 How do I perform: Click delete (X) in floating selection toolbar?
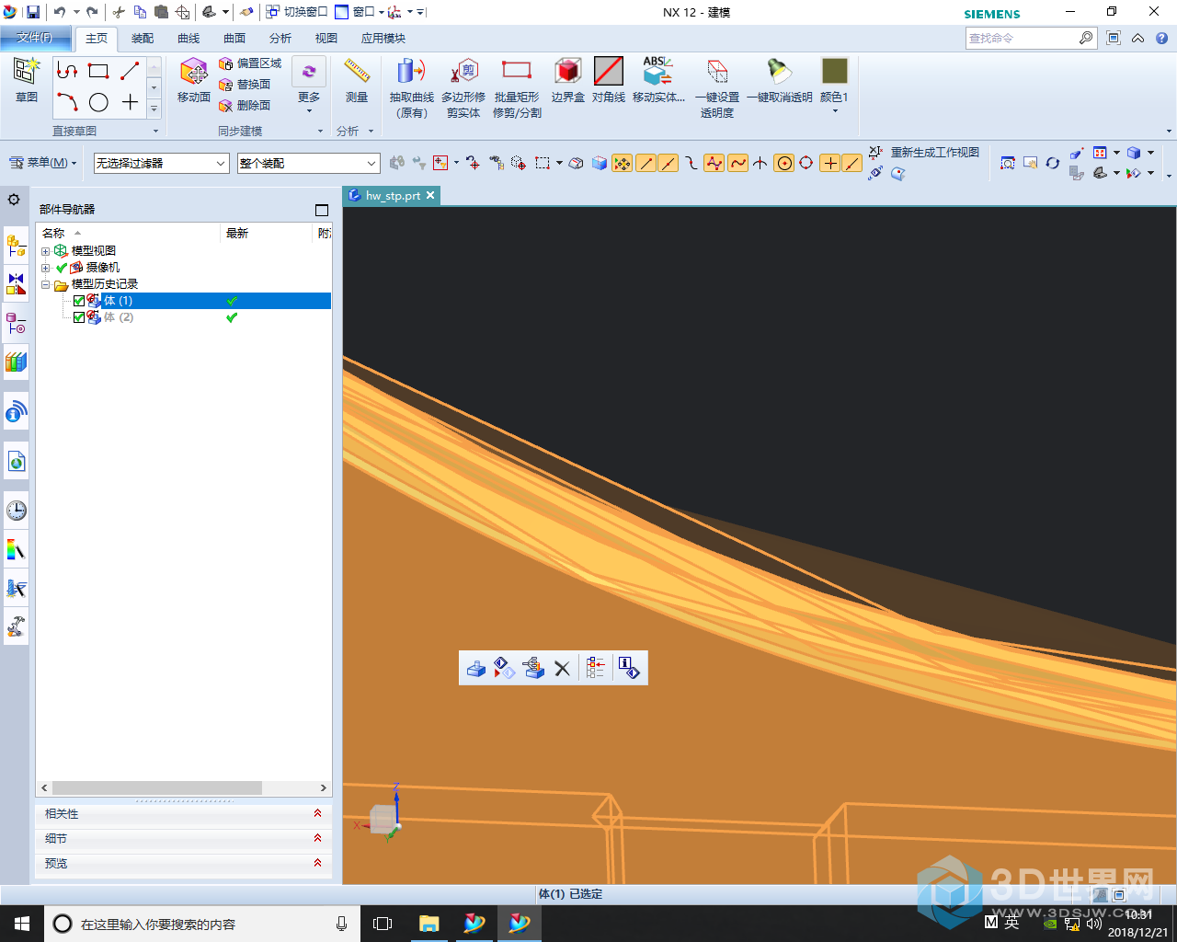click(563, 669)
